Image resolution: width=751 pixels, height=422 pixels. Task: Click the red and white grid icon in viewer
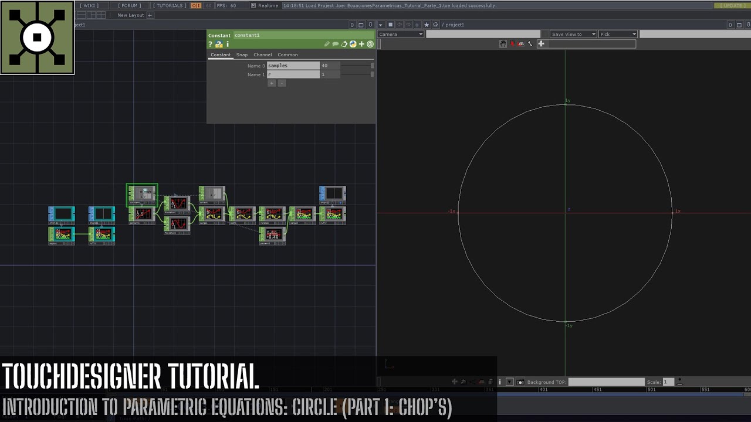tap(521, 44)
